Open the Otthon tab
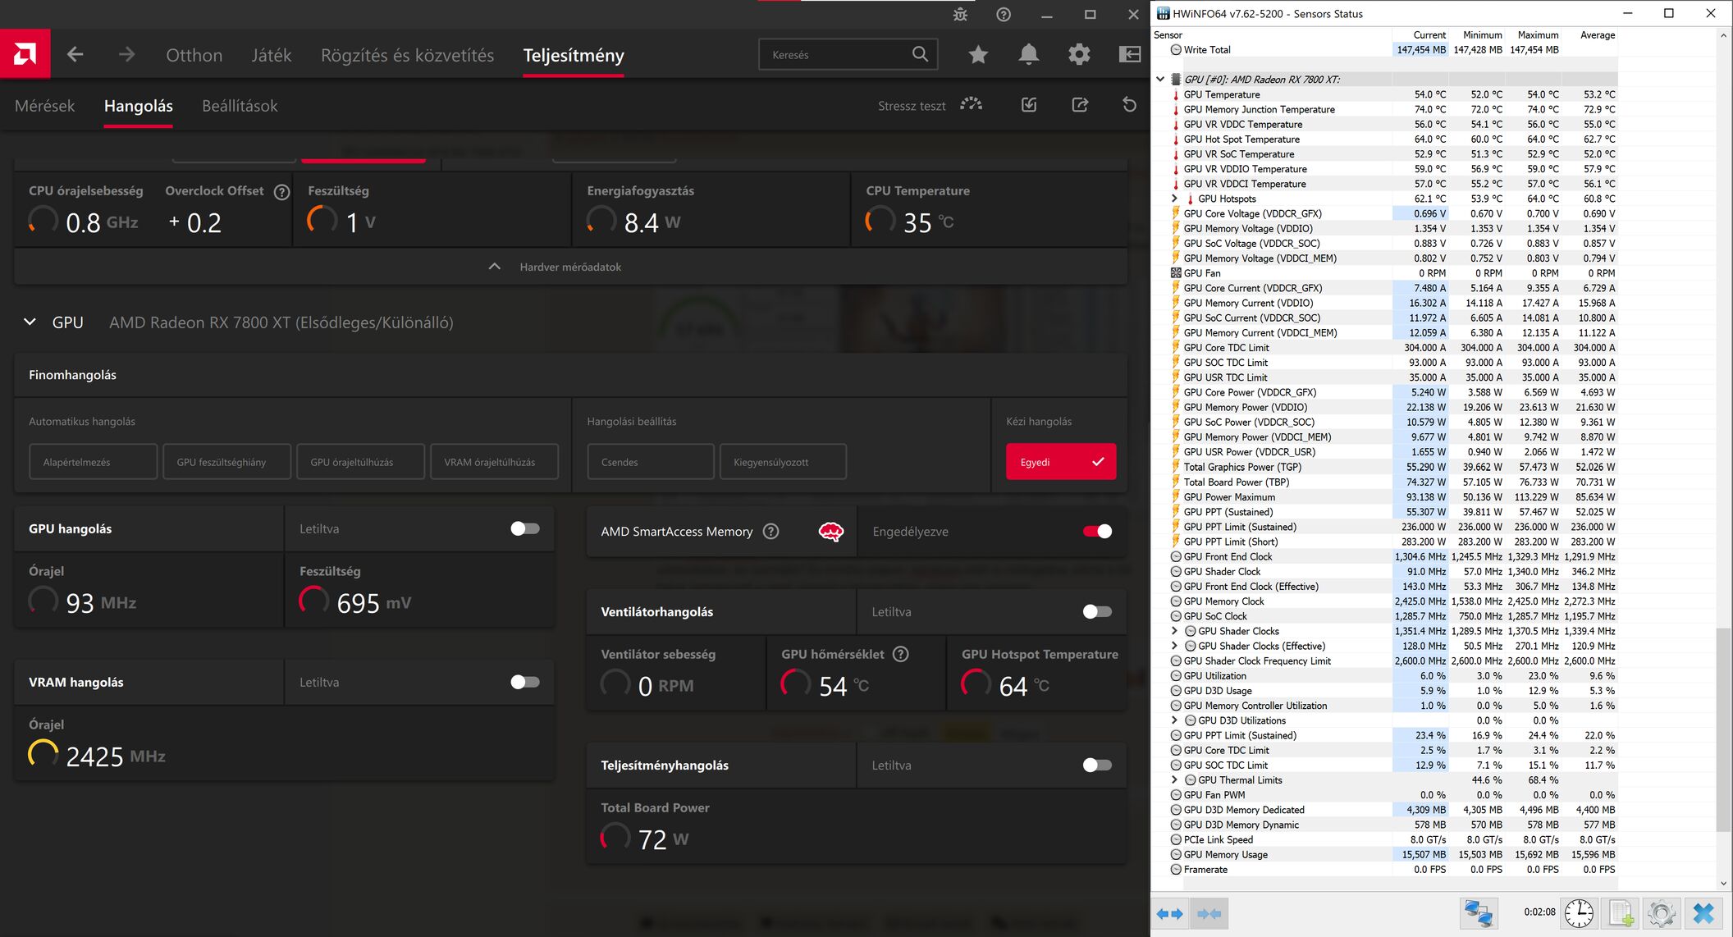The image size is (1733, 937). point(194,55)
